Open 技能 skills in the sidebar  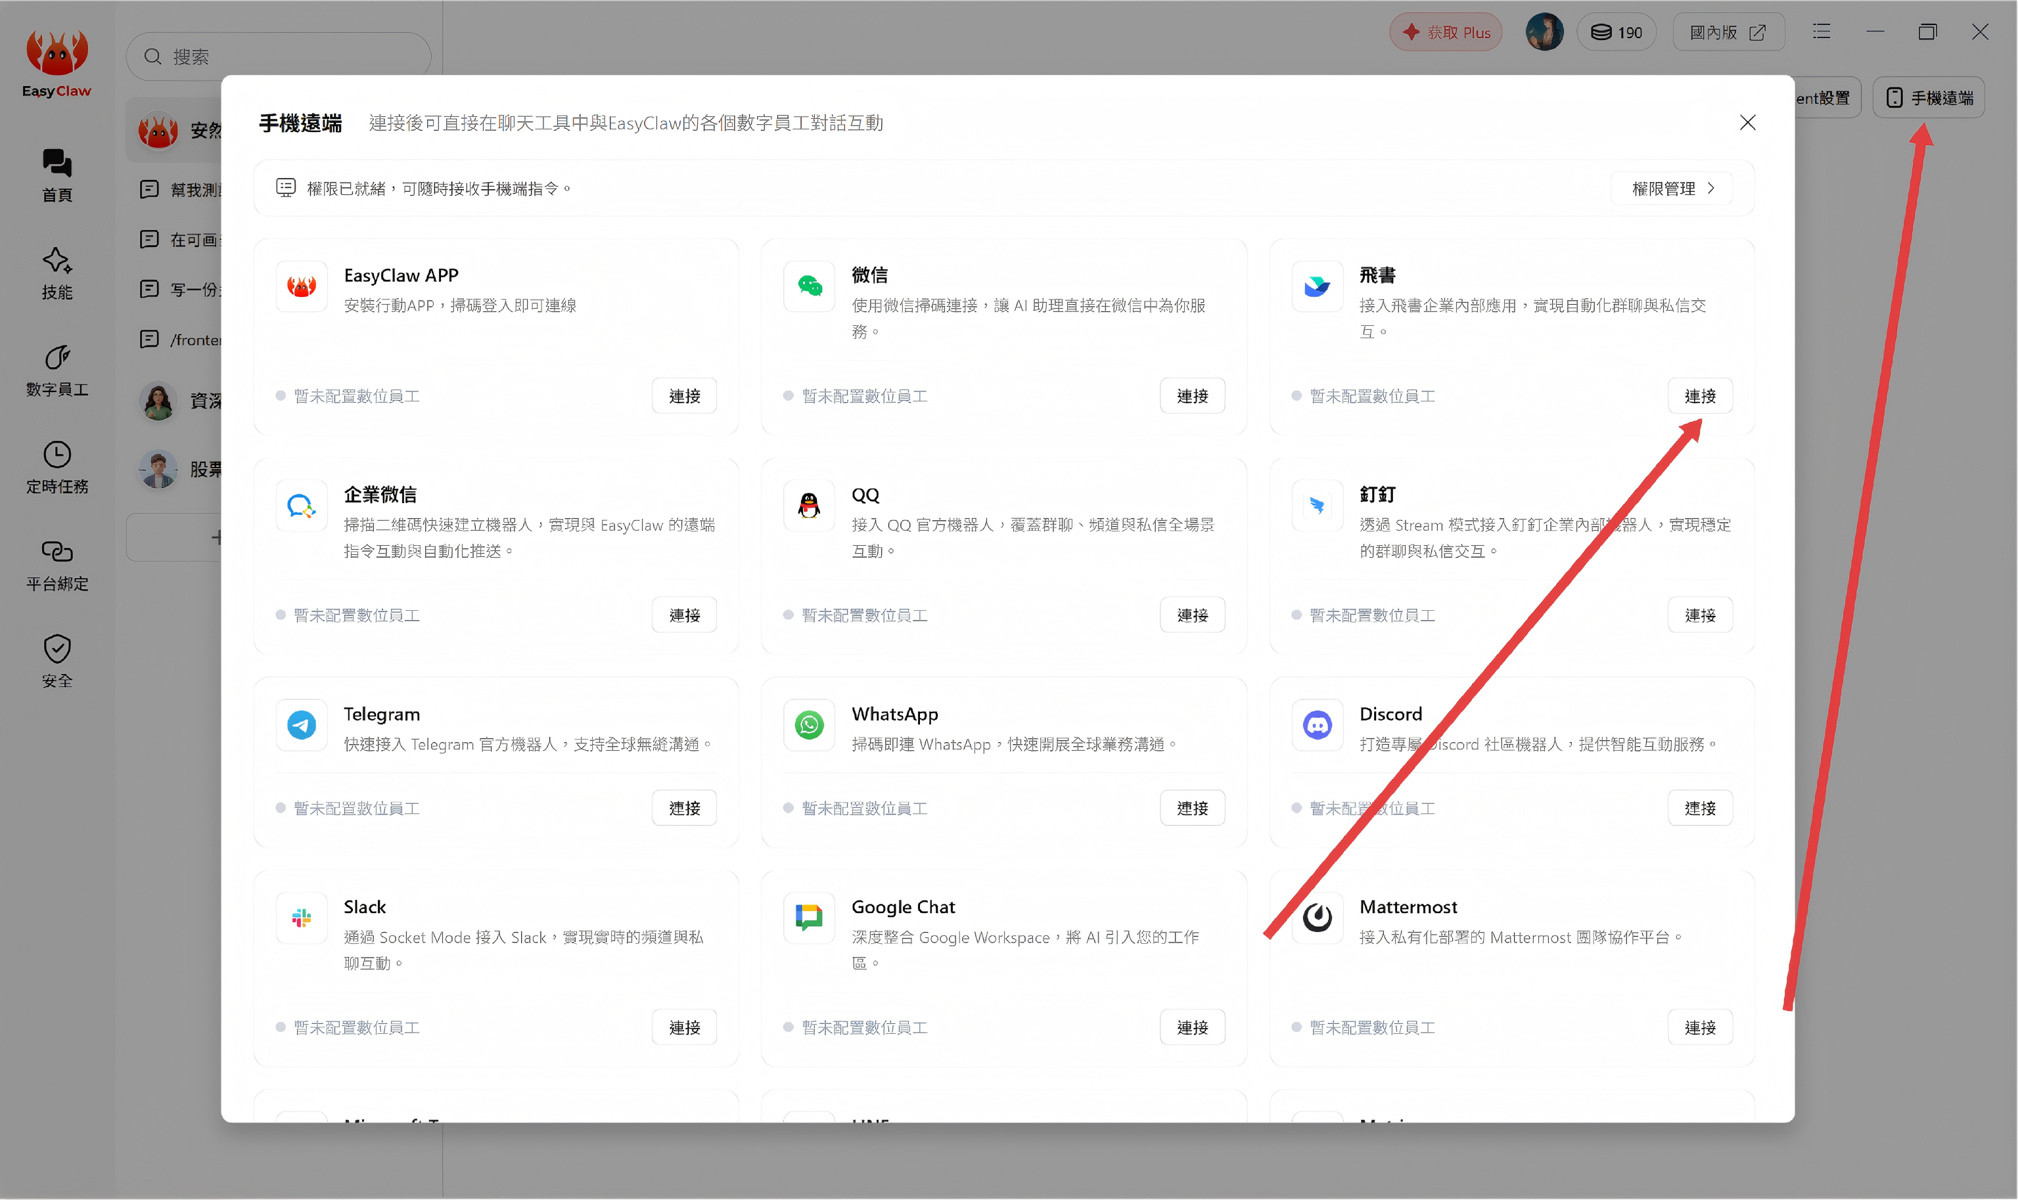coord(57,273)
